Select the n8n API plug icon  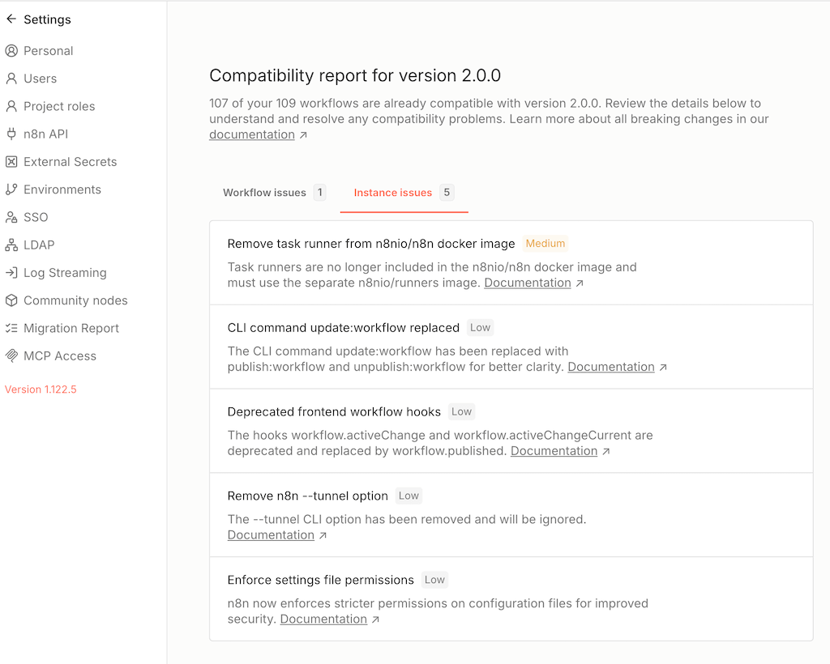[11, 134]
